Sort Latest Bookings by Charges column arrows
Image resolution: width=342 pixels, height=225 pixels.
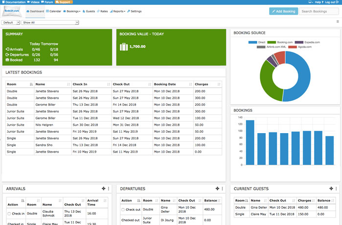click(x=219, y=84)
